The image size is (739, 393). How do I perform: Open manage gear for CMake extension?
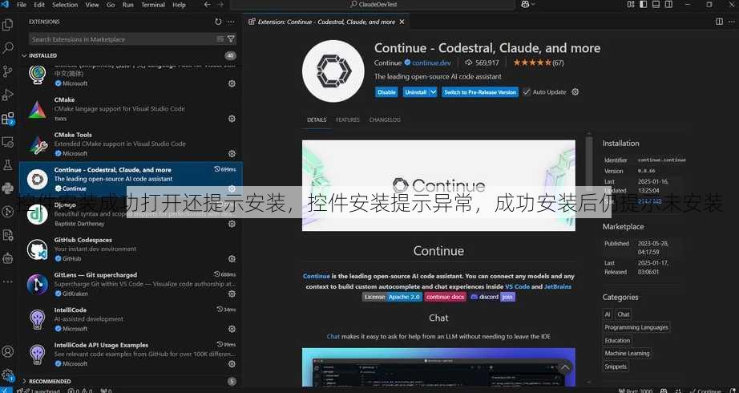click(x=232, y=119)
